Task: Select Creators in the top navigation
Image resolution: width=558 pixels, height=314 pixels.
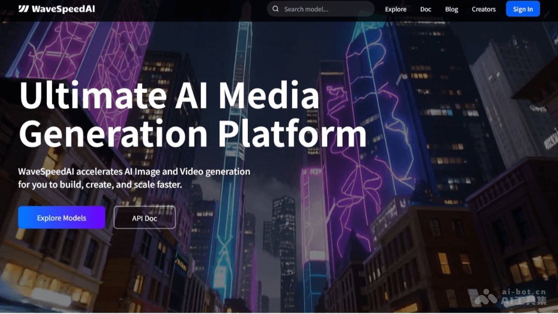Action: point(484,9)
